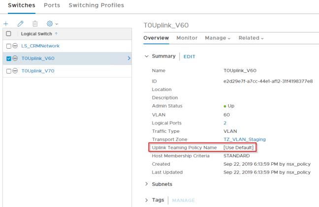Open the Switching Profiles tab

(x=96, y=5)
